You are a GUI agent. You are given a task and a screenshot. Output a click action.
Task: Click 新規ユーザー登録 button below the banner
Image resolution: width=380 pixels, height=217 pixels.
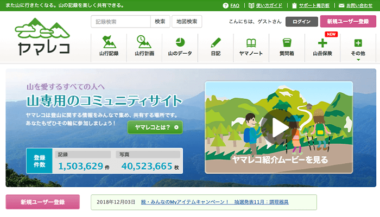tap(43, 202)
